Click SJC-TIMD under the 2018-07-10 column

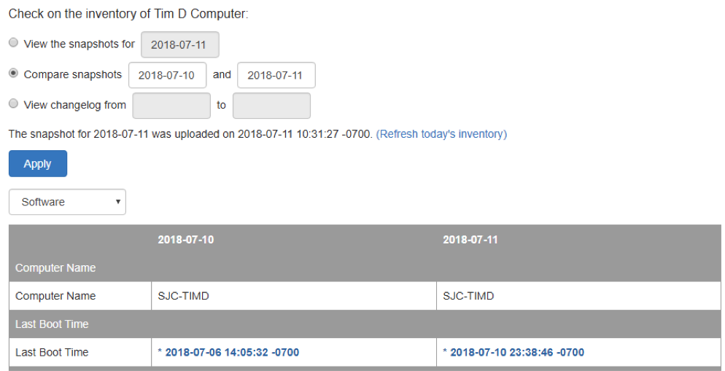coord(183,296)
